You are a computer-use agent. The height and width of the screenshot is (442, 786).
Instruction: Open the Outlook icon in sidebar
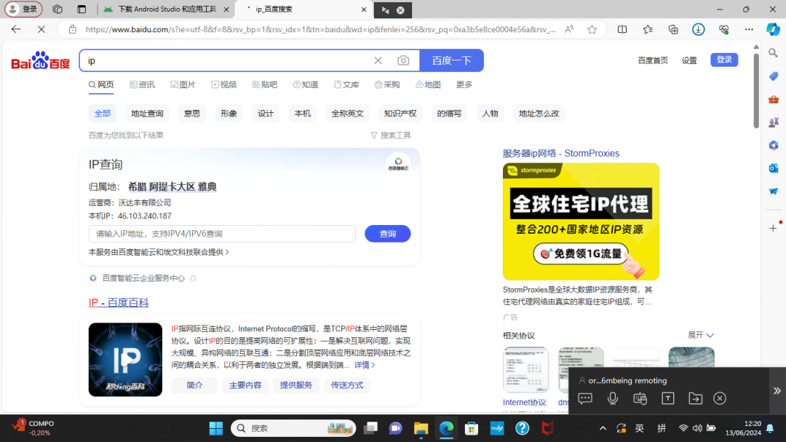tap(773, 169)
